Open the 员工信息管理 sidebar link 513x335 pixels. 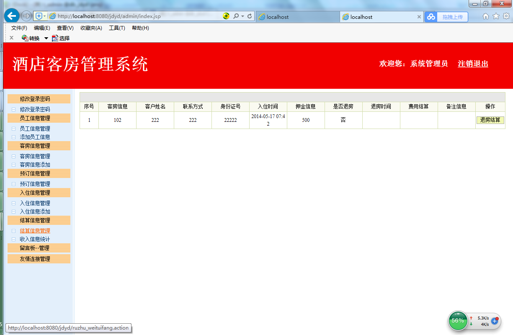click(x=35, y=129)
